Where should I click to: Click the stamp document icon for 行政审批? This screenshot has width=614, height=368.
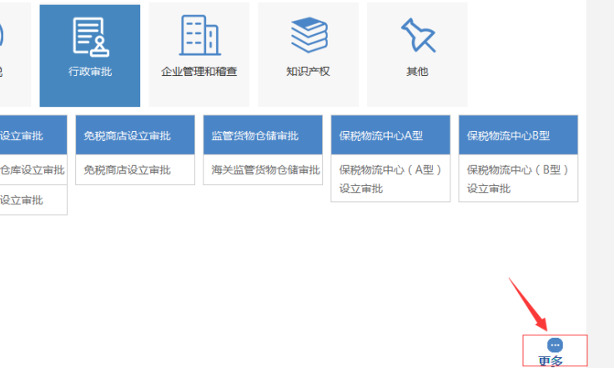pyautogui.click(x=90, y=36)
